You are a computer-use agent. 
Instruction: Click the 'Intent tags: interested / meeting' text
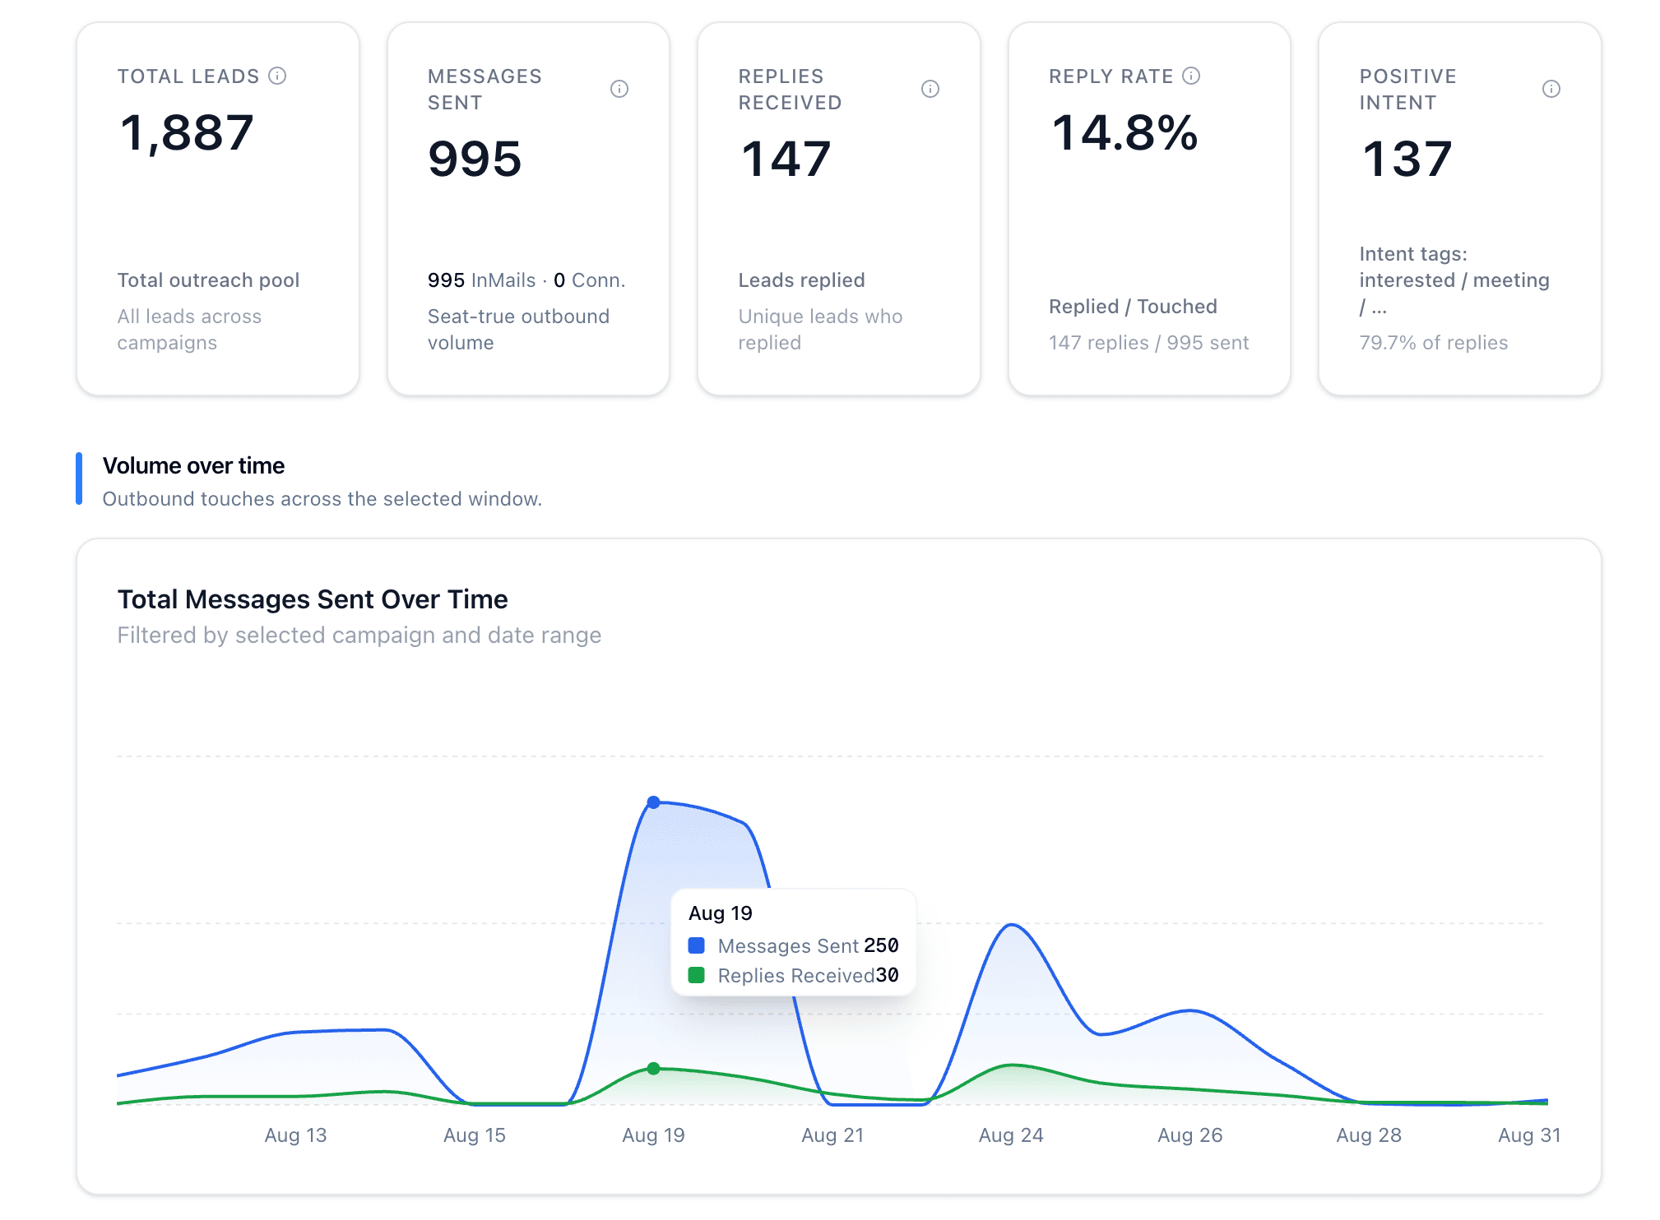(x=1454, y=280)
